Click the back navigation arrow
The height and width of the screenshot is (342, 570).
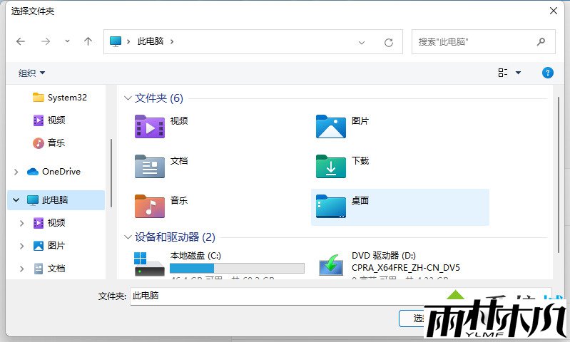pyautogui.click(x=21, y=41)
